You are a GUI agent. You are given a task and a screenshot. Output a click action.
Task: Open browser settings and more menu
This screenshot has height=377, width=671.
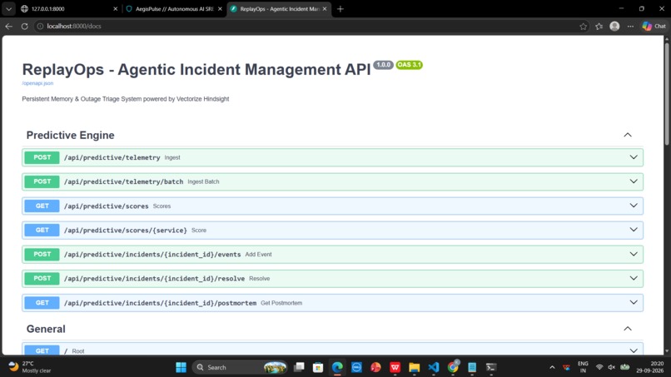point(630,26)
